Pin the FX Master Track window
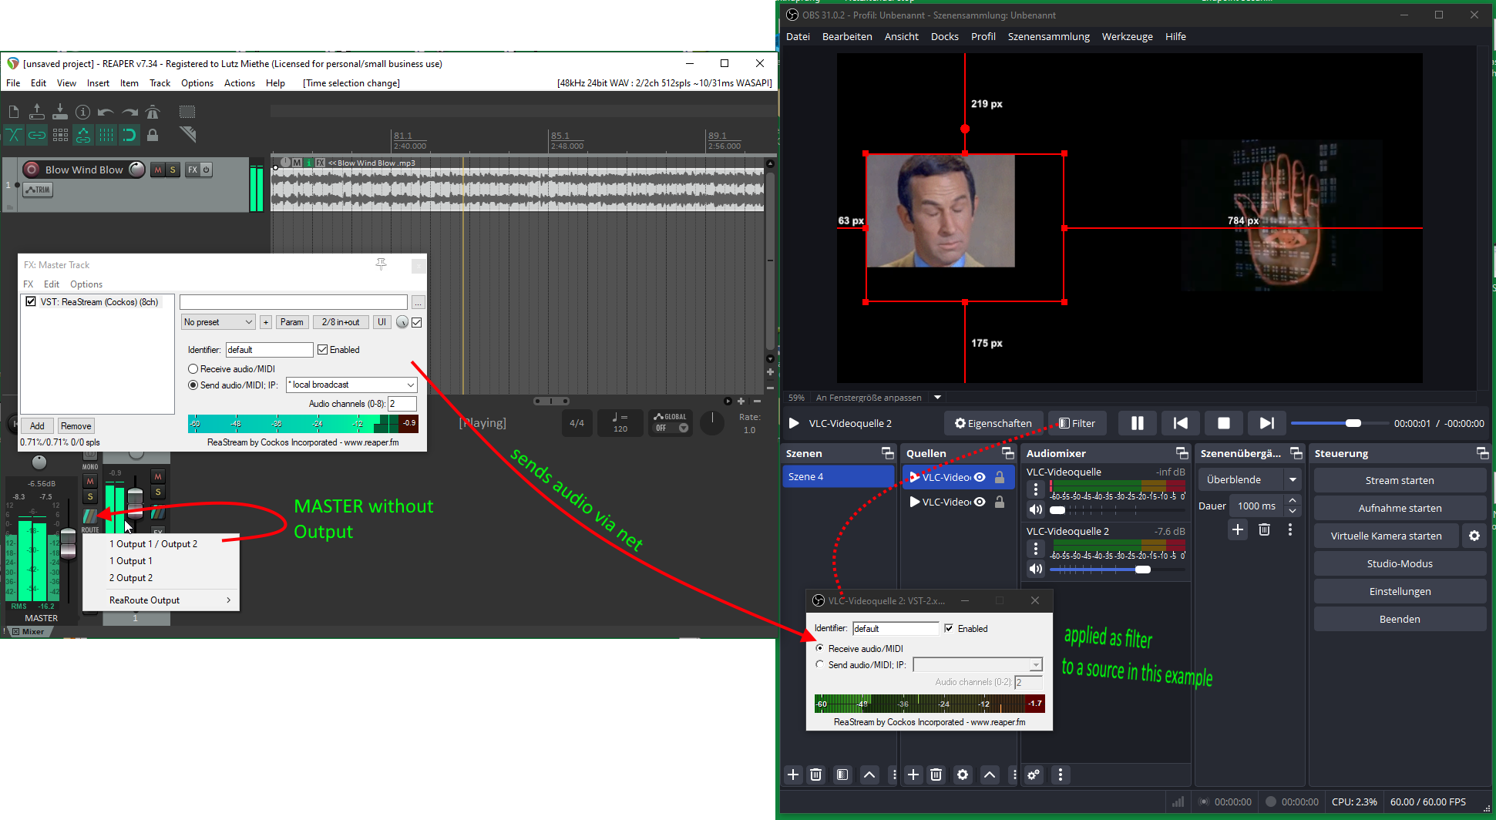The width and height of the screenshot is (1496, 820). pos(381,264)
